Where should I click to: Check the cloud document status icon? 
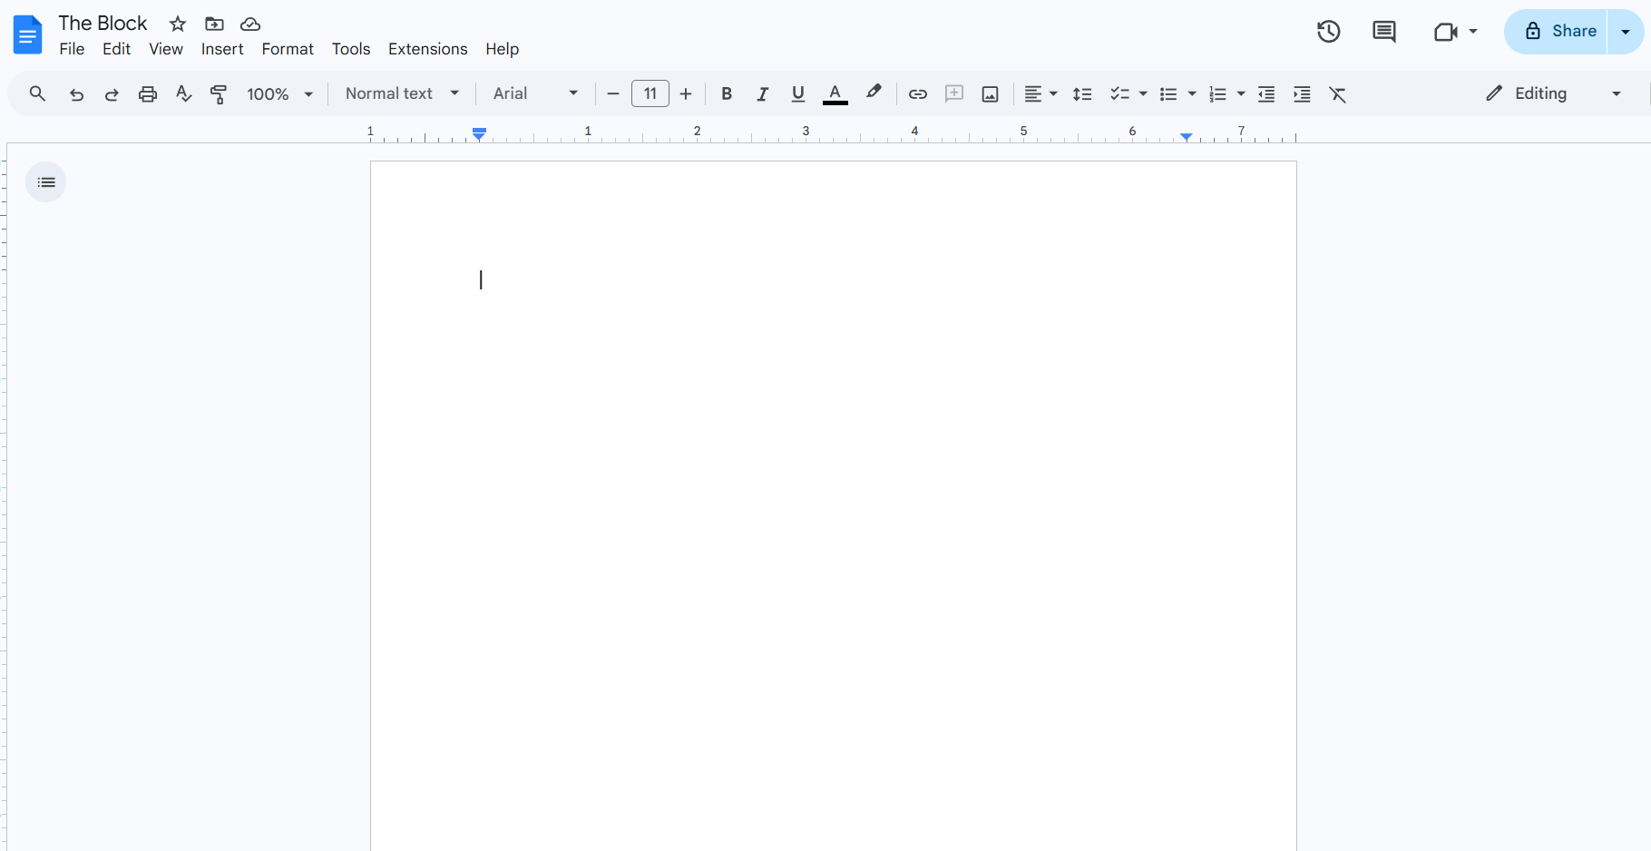coord(250,24)
